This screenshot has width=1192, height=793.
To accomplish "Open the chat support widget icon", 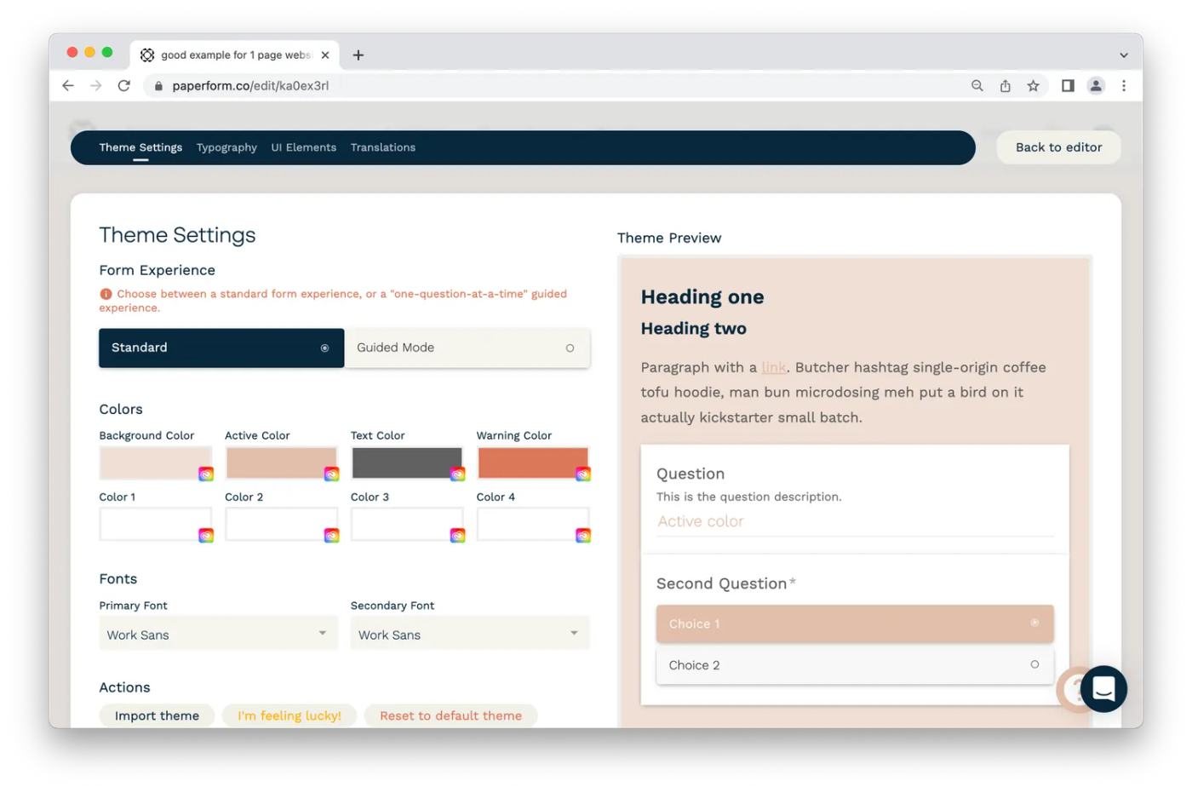I will click(1103, 688).
